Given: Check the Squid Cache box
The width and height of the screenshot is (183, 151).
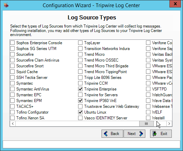Looking at the screenshot, I should 12,72.
